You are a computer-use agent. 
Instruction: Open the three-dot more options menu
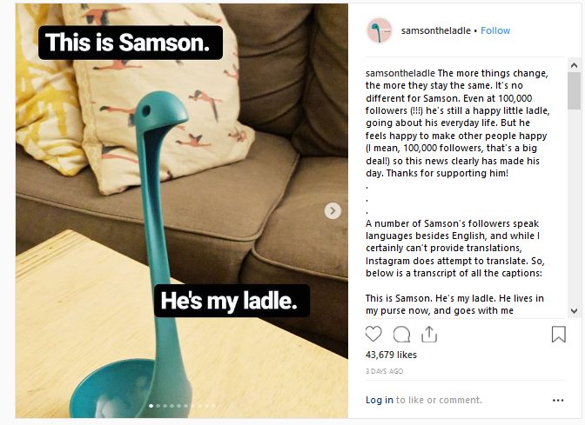click(558, 400)
